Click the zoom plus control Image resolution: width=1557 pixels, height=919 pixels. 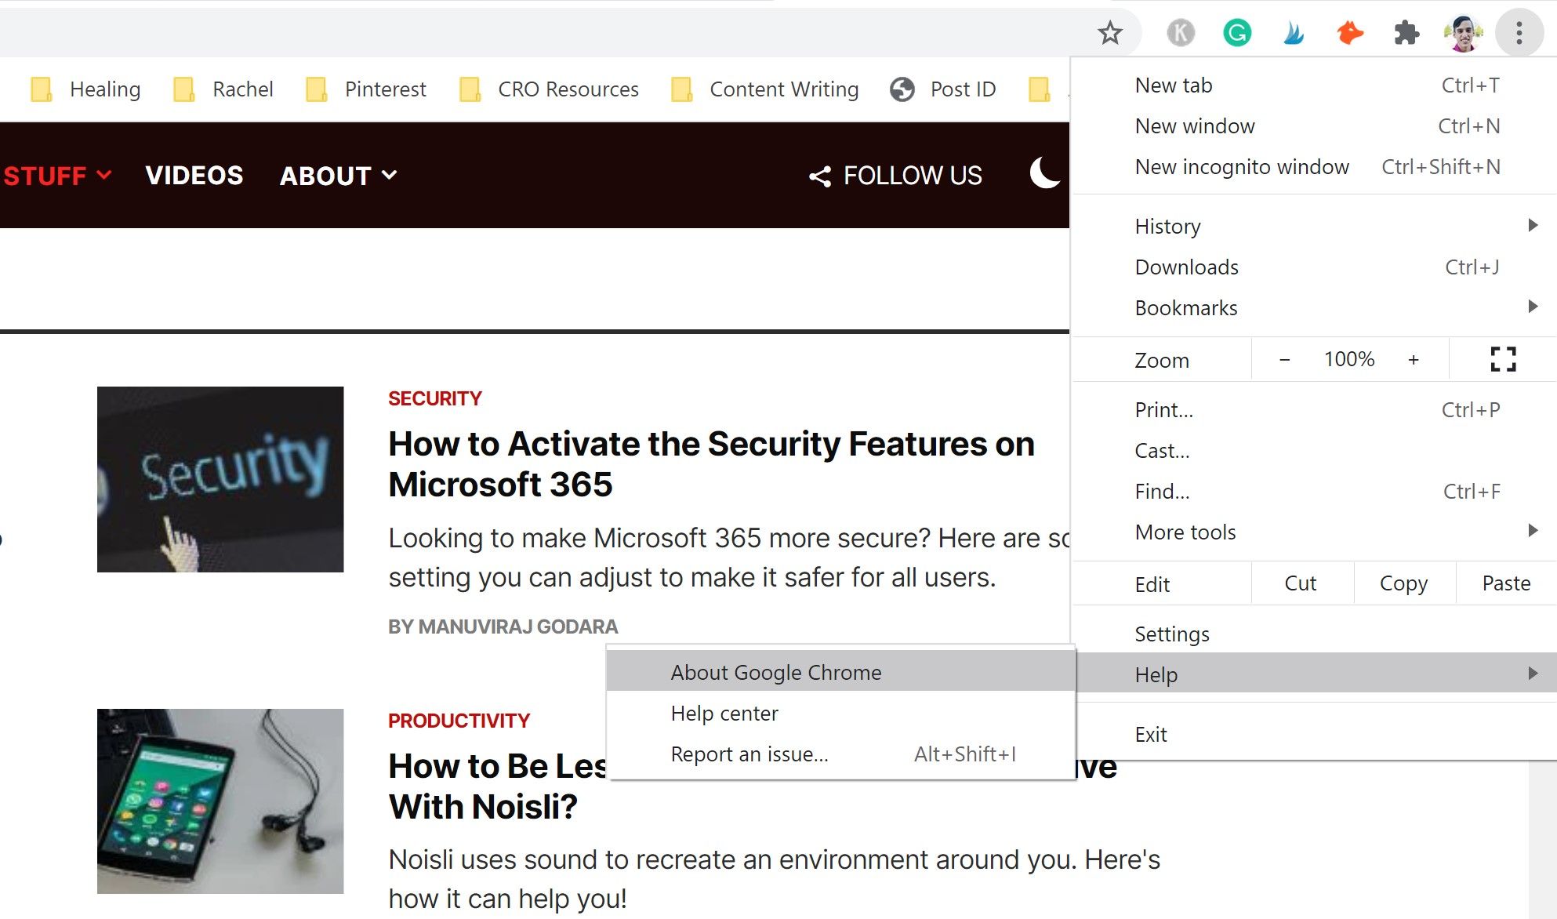click(x=1414, y=359)
